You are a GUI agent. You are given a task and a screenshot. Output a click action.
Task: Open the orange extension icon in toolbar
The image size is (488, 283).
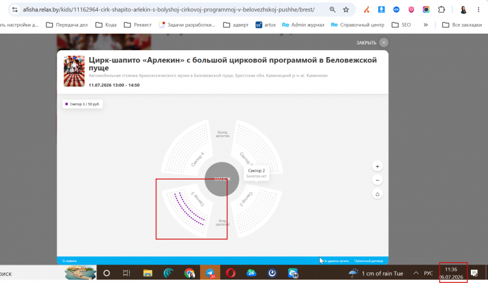pyautogui.click(x=367, y=10)
